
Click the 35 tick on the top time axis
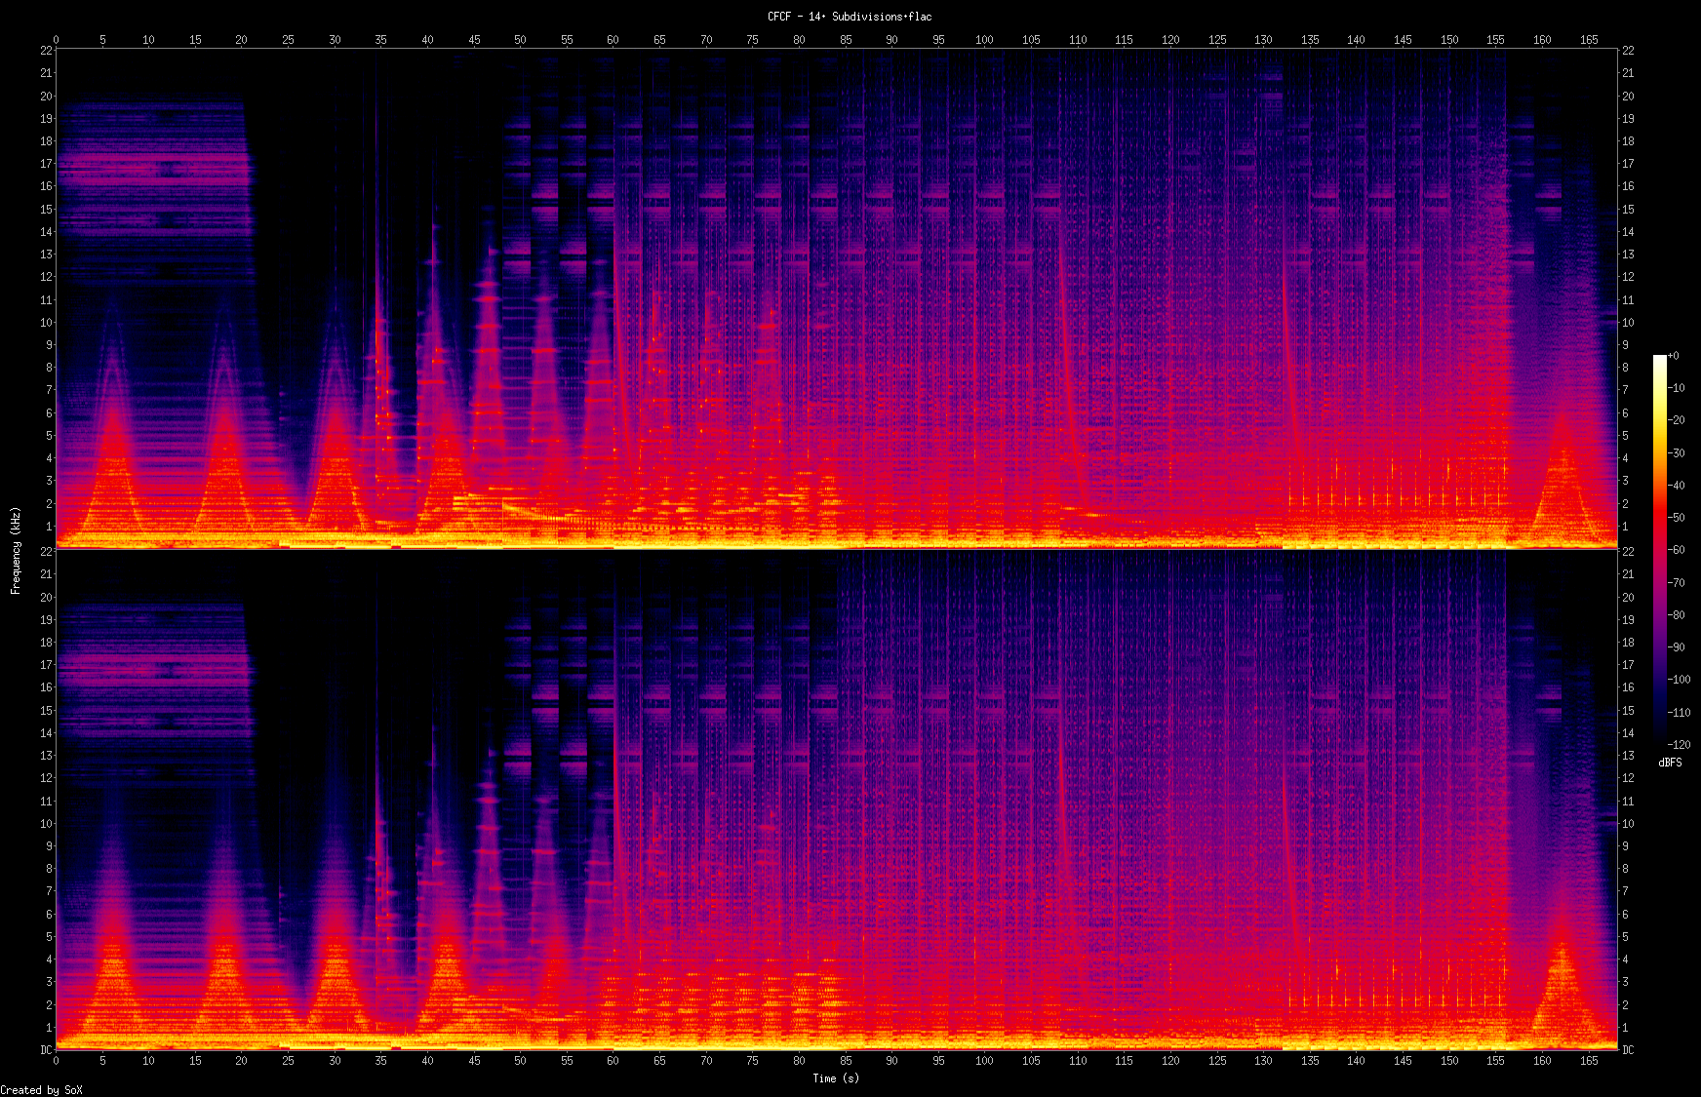tap(380, 40)
